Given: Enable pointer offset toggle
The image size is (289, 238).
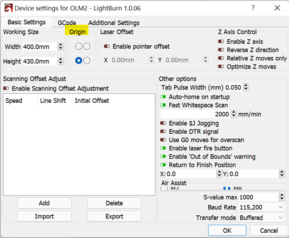Looking at the screenshot, I should tap(107, 46).
